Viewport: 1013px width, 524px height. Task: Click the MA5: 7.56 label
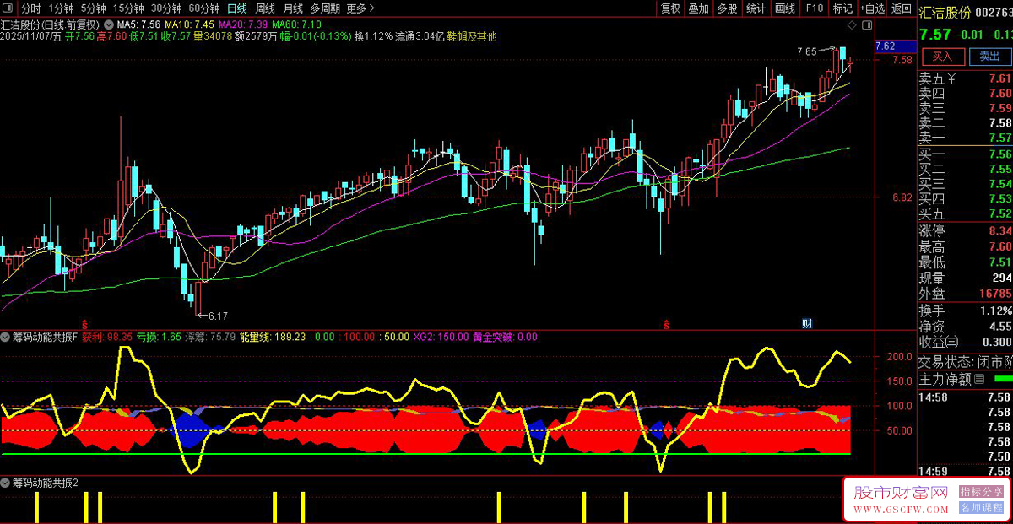point(139,24)
